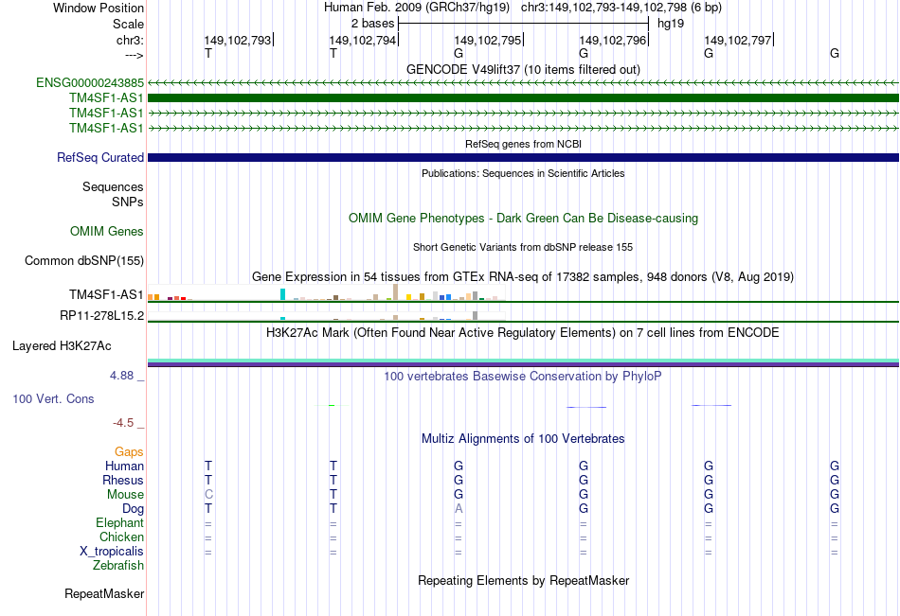Click the Common dbSNP(155) label

84,261
